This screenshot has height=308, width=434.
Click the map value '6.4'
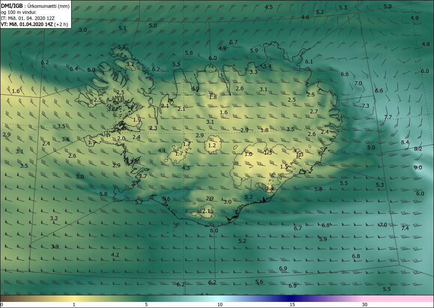click(74, 69)
